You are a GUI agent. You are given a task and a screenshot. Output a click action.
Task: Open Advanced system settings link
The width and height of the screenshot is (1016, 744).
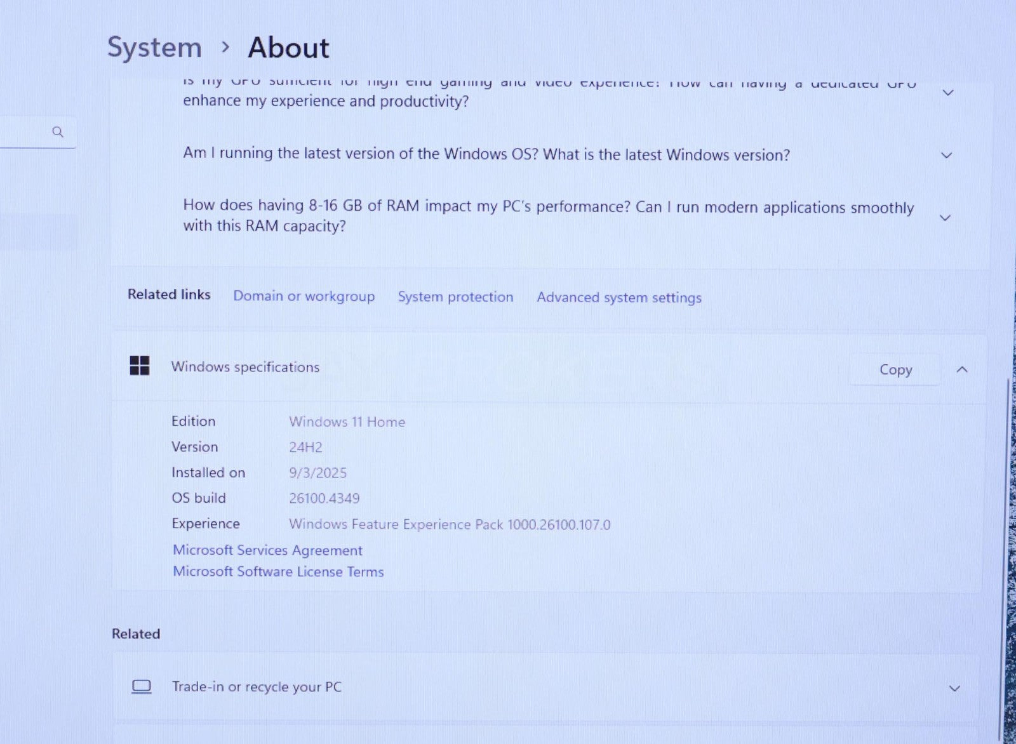click(619, 298)
